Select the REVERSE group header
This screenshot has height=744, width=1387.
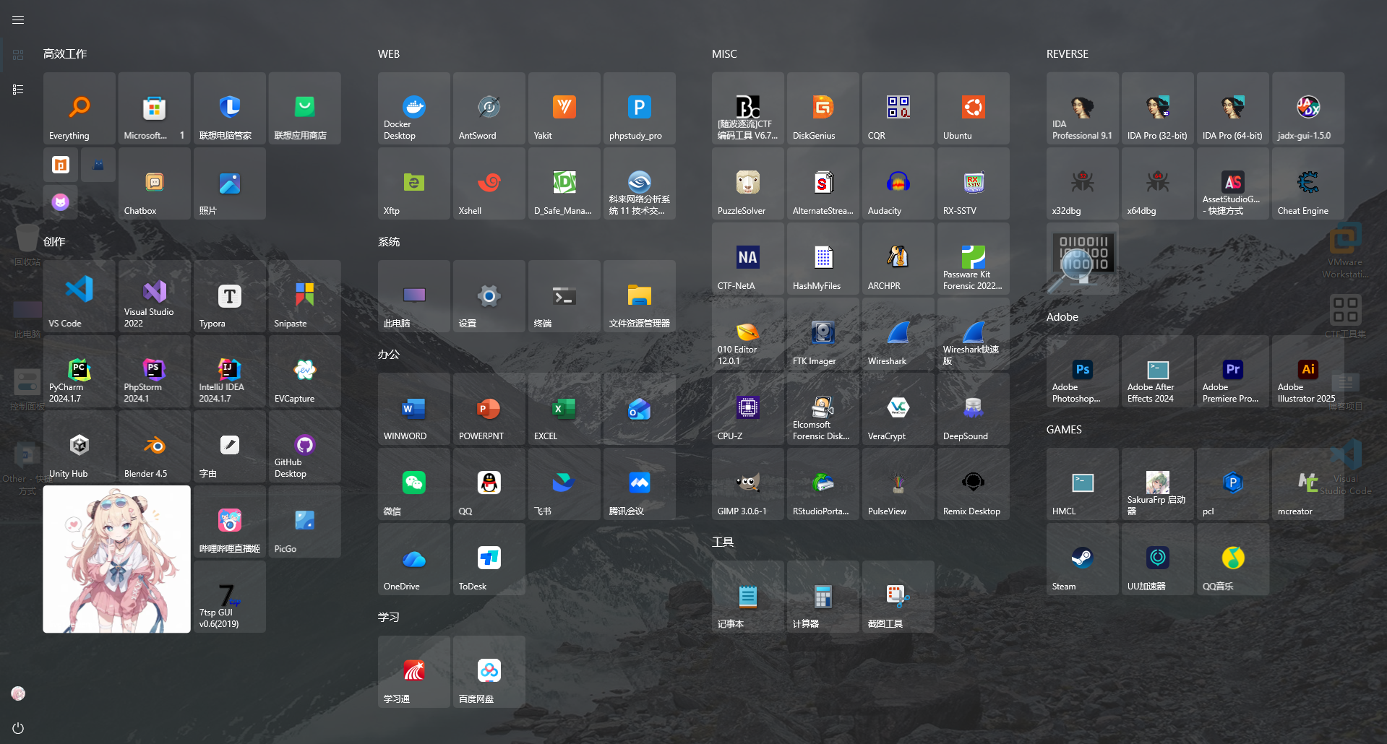pyautogui.click(x=1067, y=54)
